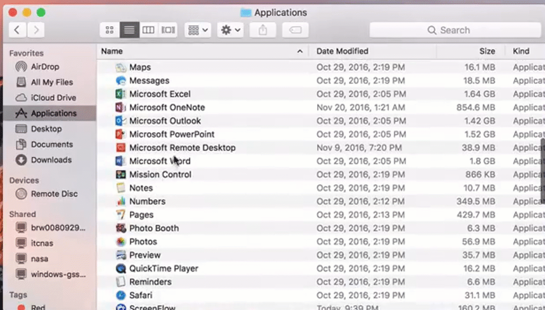Select the Reminders app icon
The width and height of the screenshot is (545, 310).
click(x=121, y=282)
